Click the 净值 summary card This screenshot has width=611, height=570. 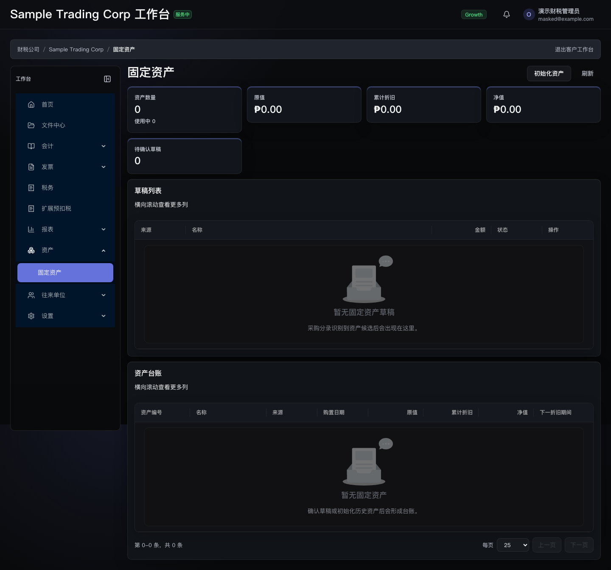pos(544,105)
